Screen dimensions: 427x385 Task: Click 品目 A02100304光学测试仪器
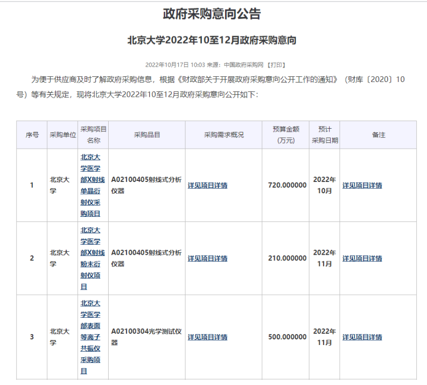[x=147, y=337]
